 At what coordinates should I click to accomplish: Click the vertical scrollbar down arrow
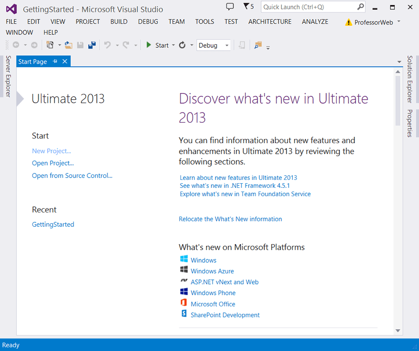point(398,331)
